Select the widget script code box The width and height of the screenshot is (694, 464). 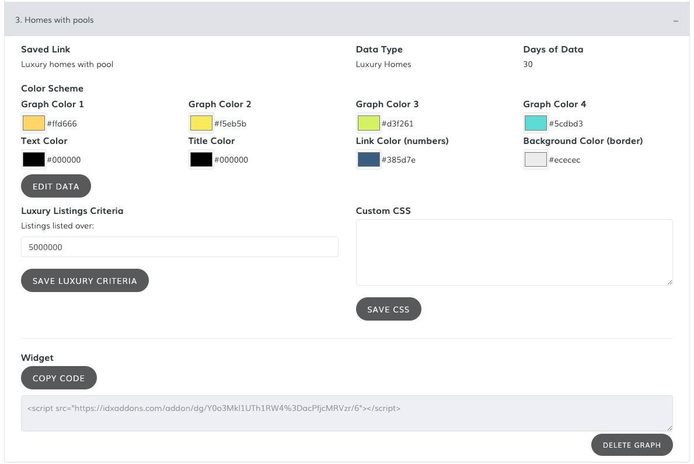pyautogui.click(x=346, y=413)
